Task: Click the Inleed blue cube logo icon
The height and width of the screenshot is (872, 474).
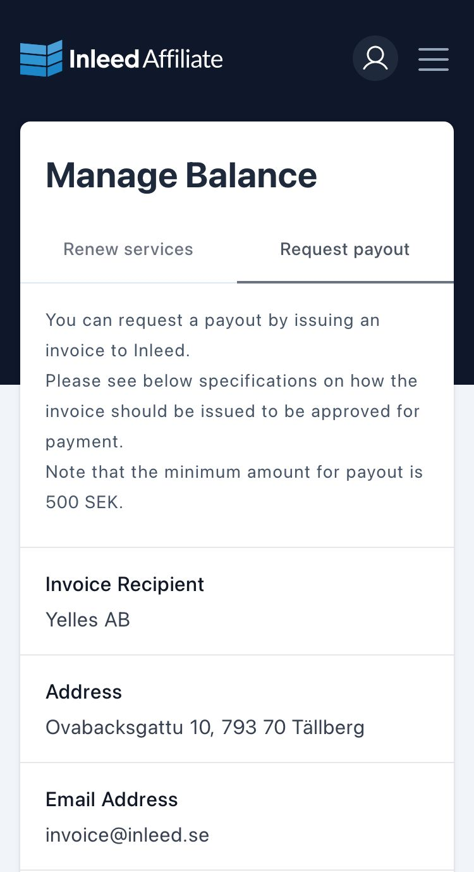Action: tap(41, 59)
